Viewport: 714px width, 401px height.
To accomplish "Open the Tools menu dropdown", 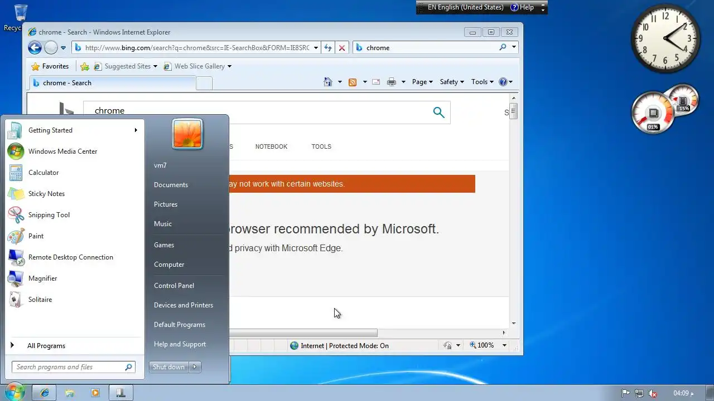I will (483, 82).
